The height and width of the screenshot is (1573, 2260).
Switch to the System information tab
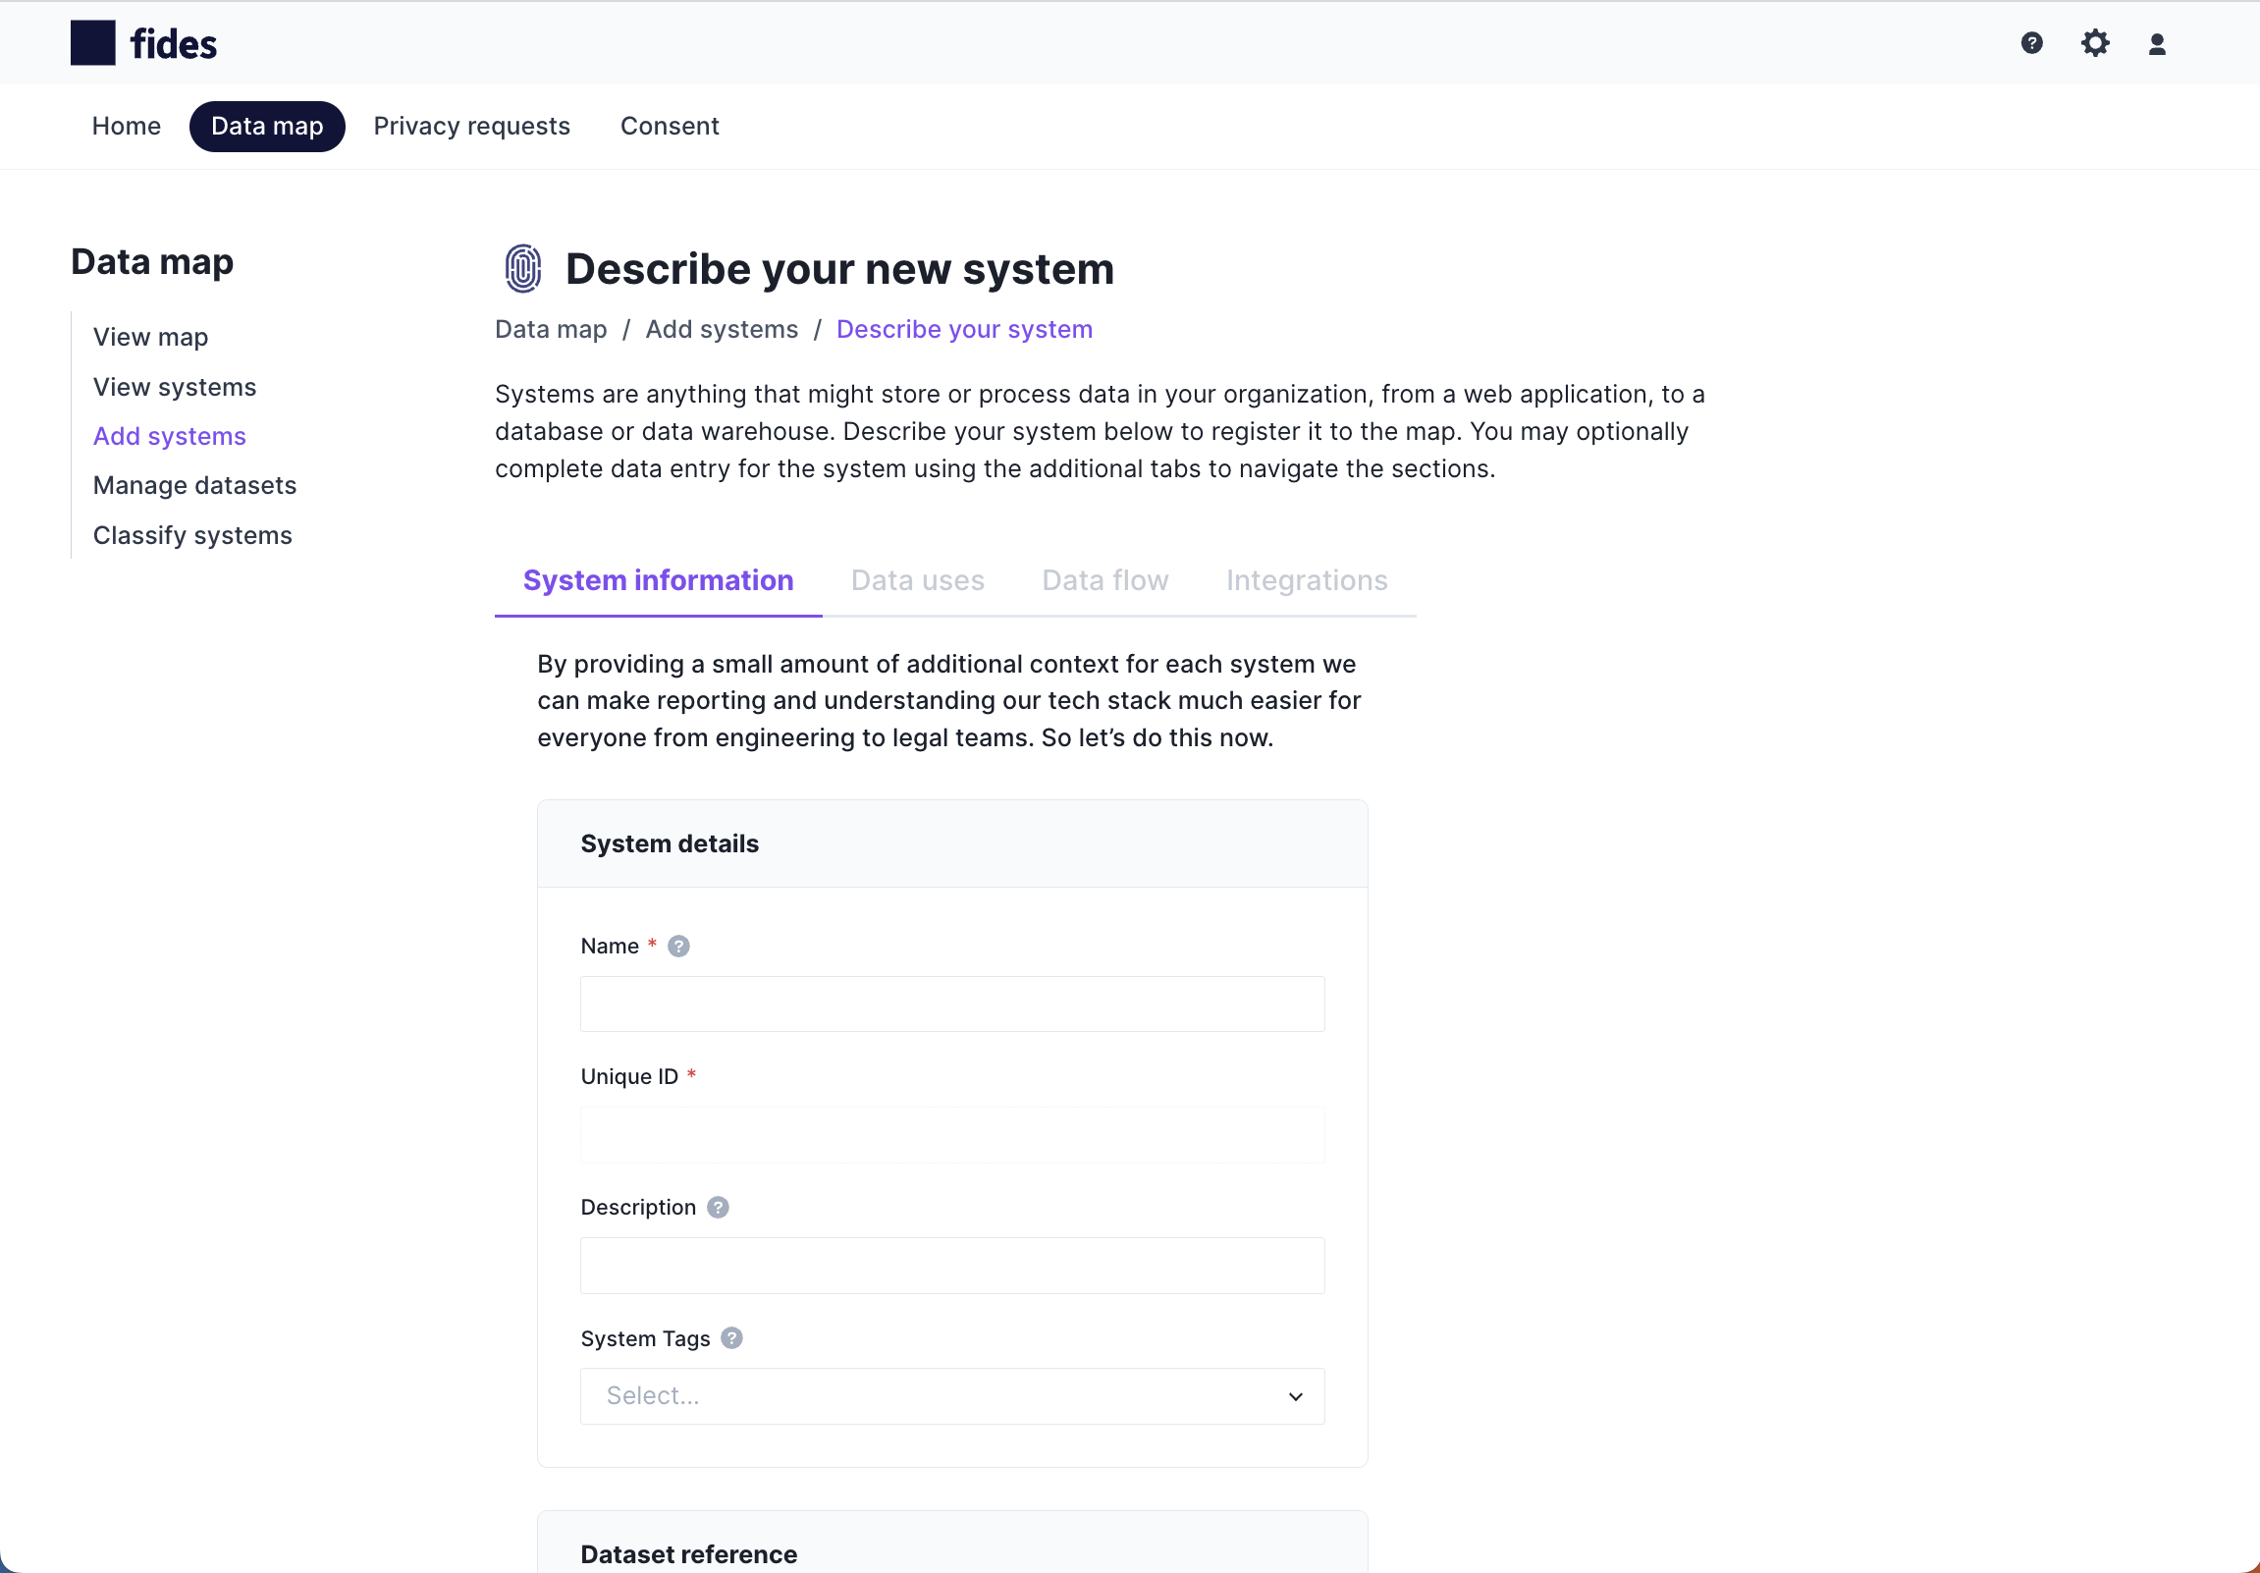[x=658, y=580]
